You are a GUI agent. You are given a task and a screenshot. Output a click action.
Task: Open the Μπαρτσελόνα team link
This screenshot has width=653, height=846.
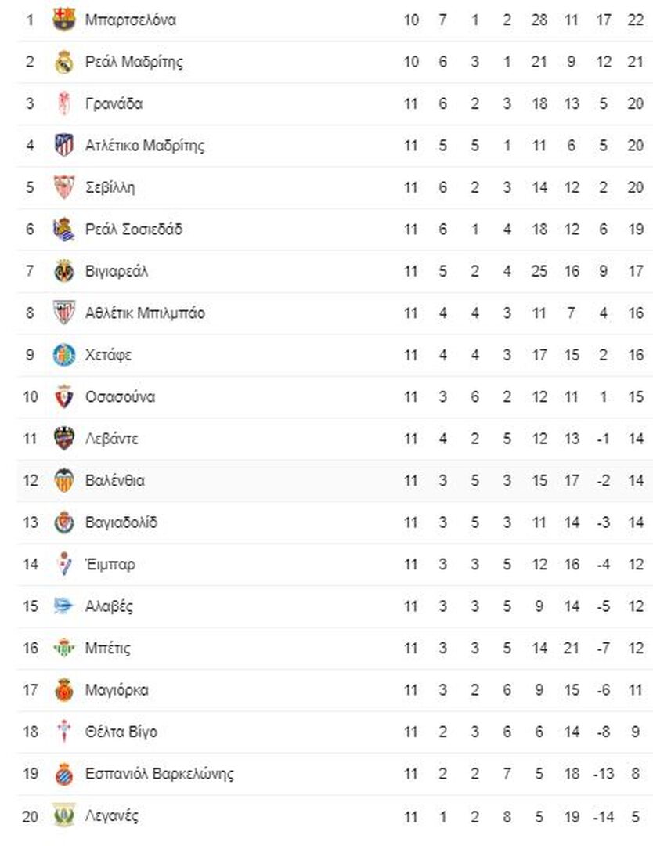coord(131,20)
